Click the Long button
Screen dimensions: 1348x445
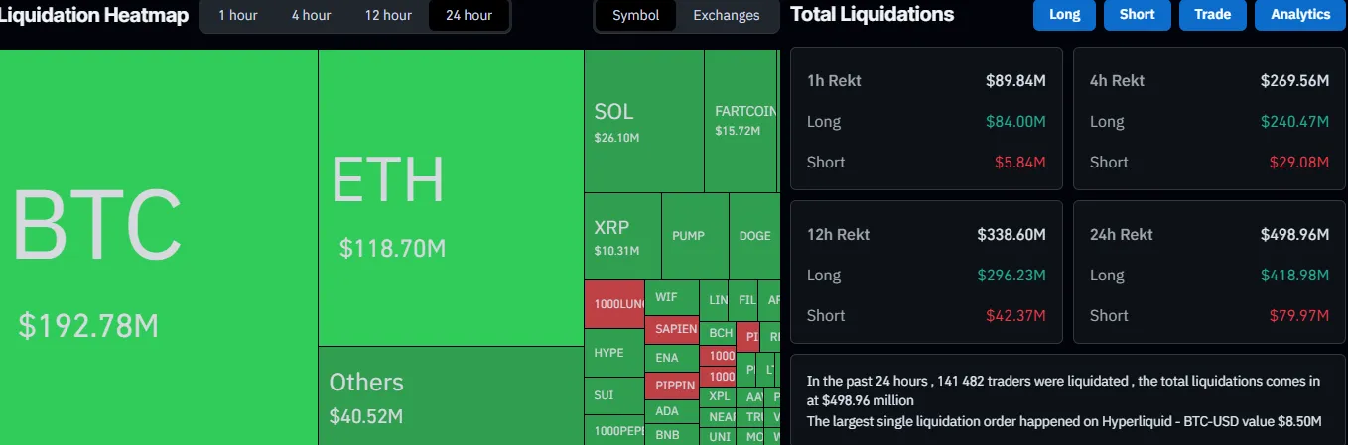(1064, 15)
